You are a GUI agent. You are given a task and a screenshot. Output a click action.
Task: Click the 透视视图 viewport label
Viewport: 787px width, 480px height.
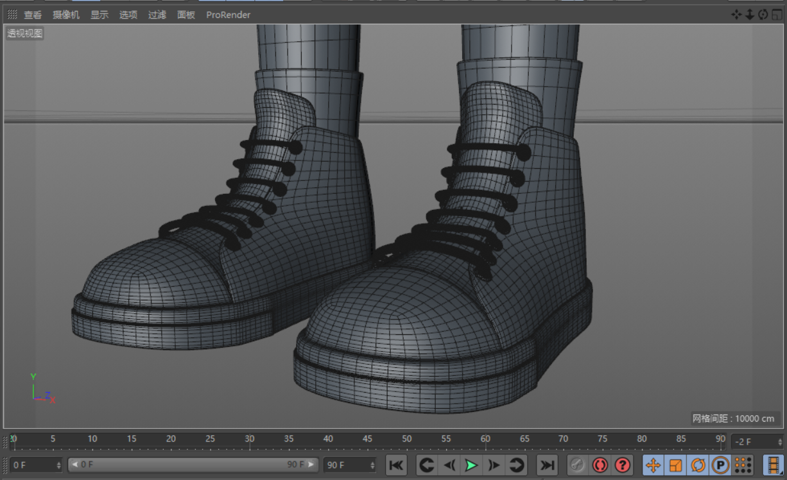pos(24,33)
